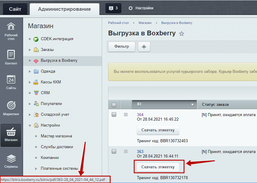Tick the checkbox for order 364
This screenshot has width=257, height=183.
[114, 114]
